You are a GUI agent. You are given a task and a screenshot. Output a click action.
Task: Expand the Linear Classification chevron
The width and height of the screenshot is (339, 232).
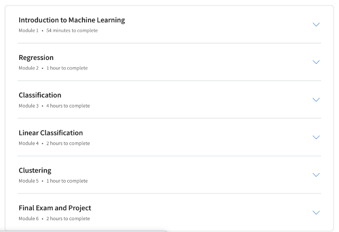click(x=316, y=137)
